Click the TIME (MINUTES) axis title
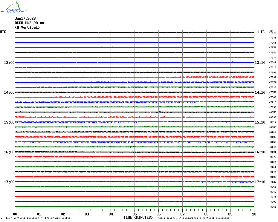 pos(138,218)
